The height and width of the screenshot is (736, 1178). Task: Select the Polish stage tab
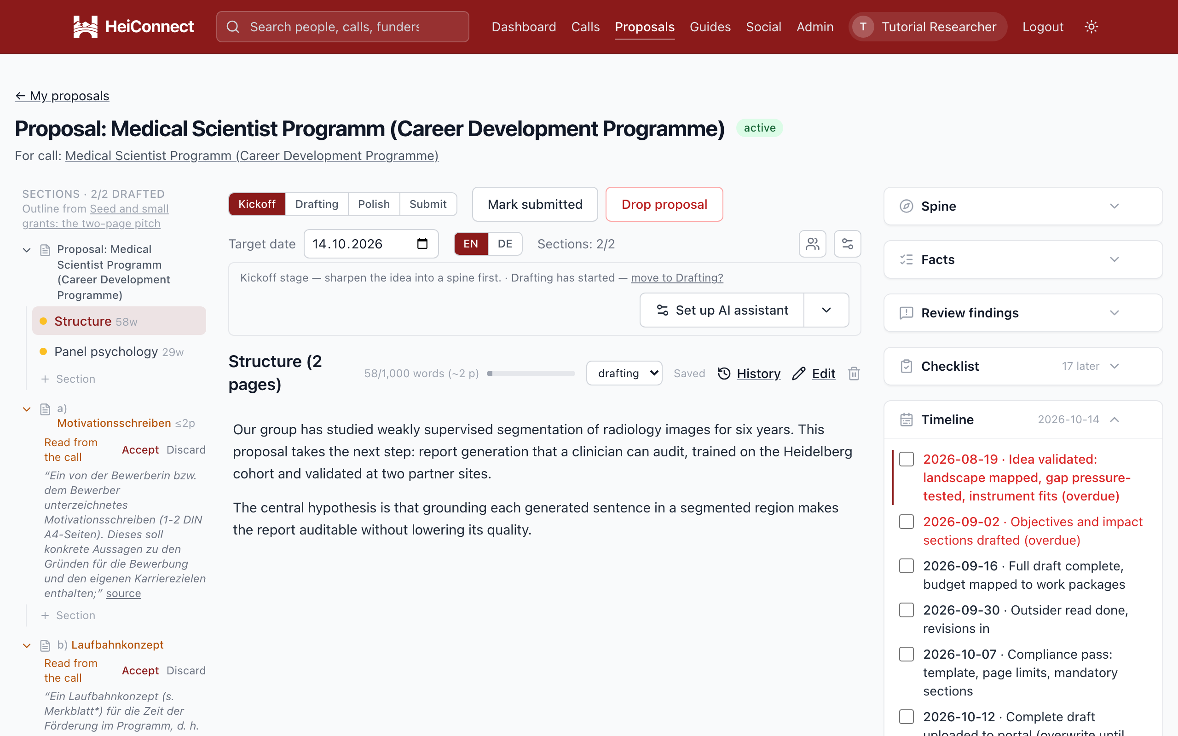(x=374, y=204)
